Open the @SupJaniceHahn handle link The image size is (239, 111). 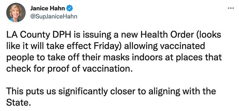[x=54, y=16]
